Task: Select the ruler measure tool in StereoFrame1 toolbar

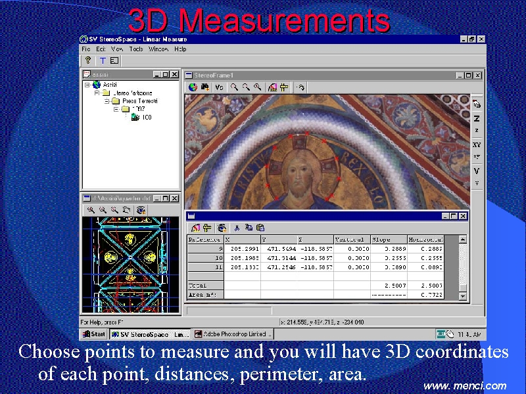Action: (272, 87)
